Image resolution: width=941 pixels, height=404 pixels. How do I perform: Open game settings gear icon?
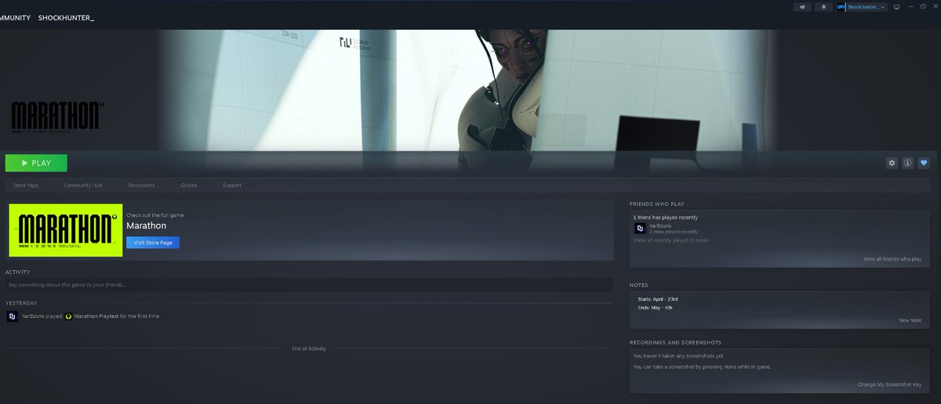coord(892,163)
